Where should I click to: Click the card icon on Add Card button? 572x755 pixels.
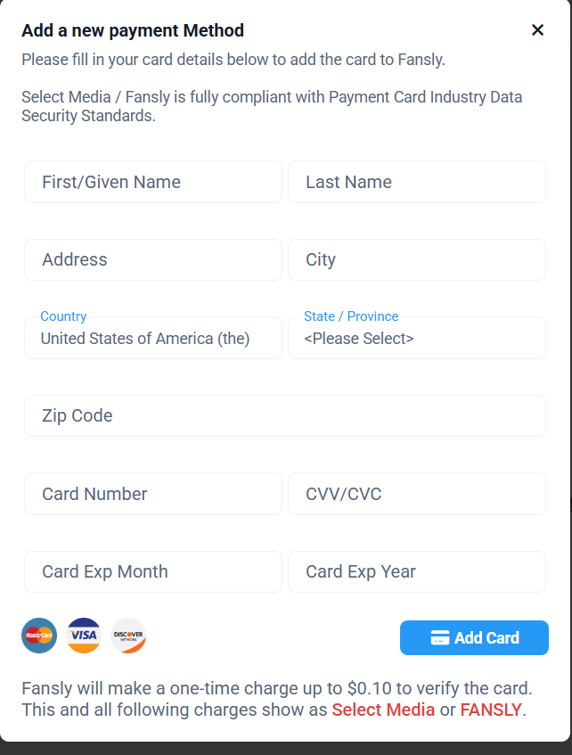(x=439, y=638)
